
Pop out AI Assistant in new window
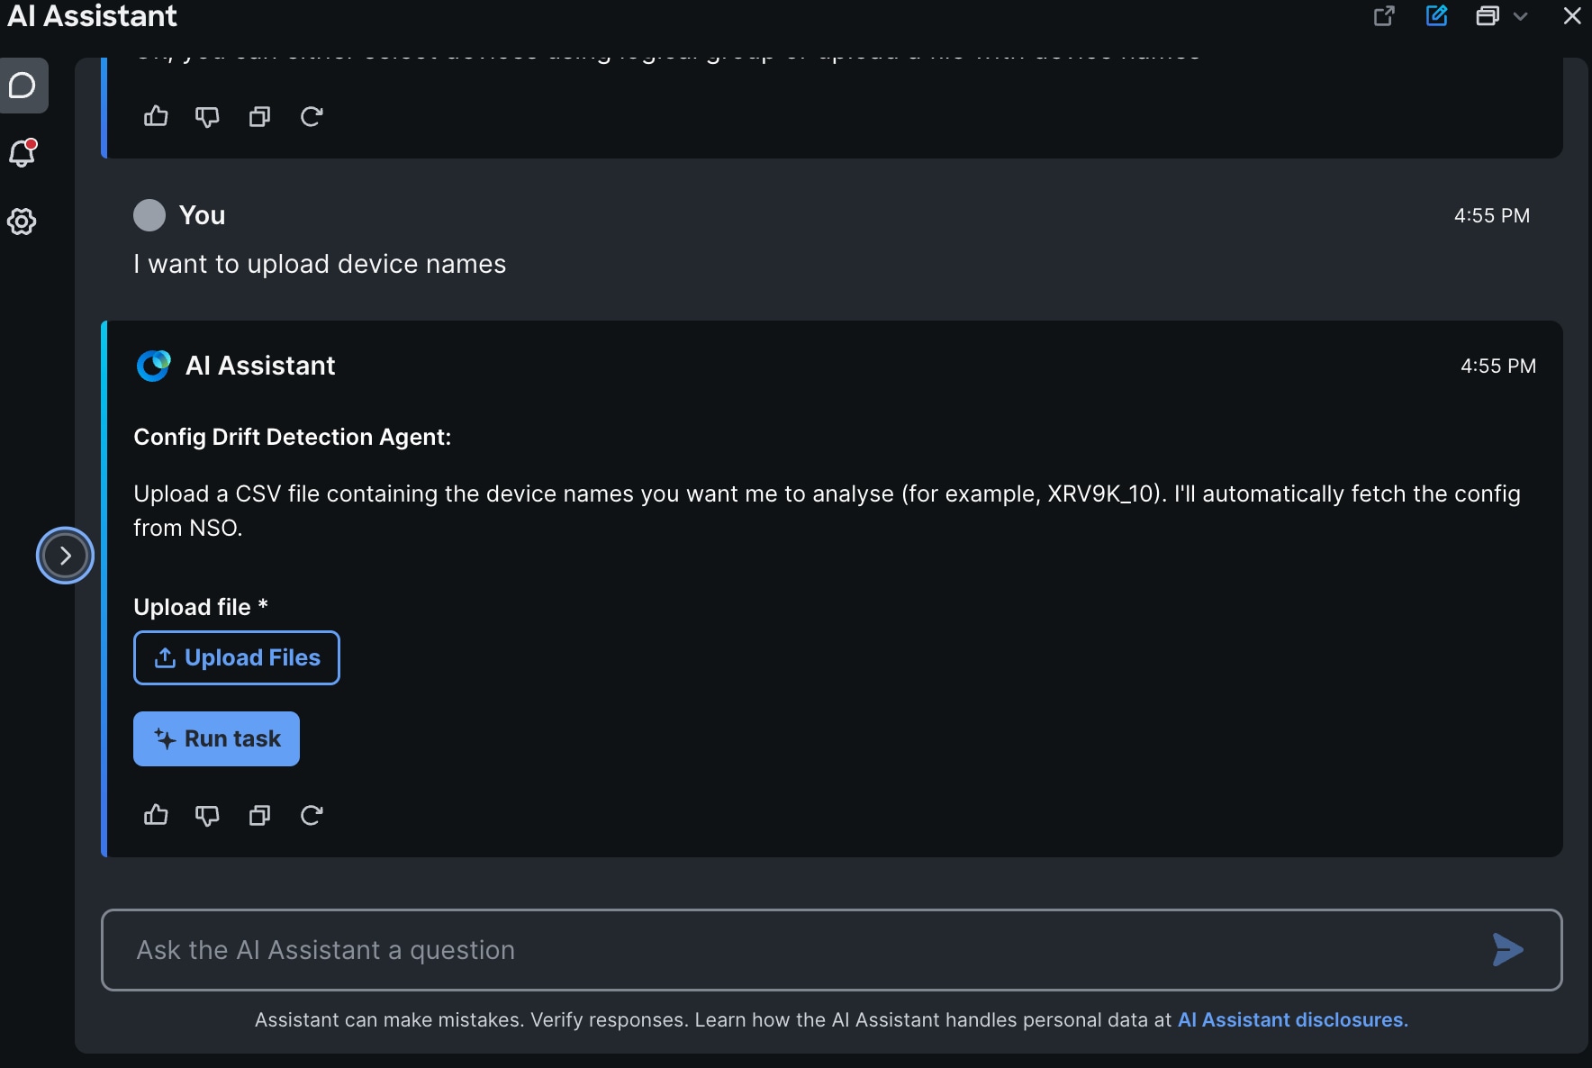[1384, 16]
